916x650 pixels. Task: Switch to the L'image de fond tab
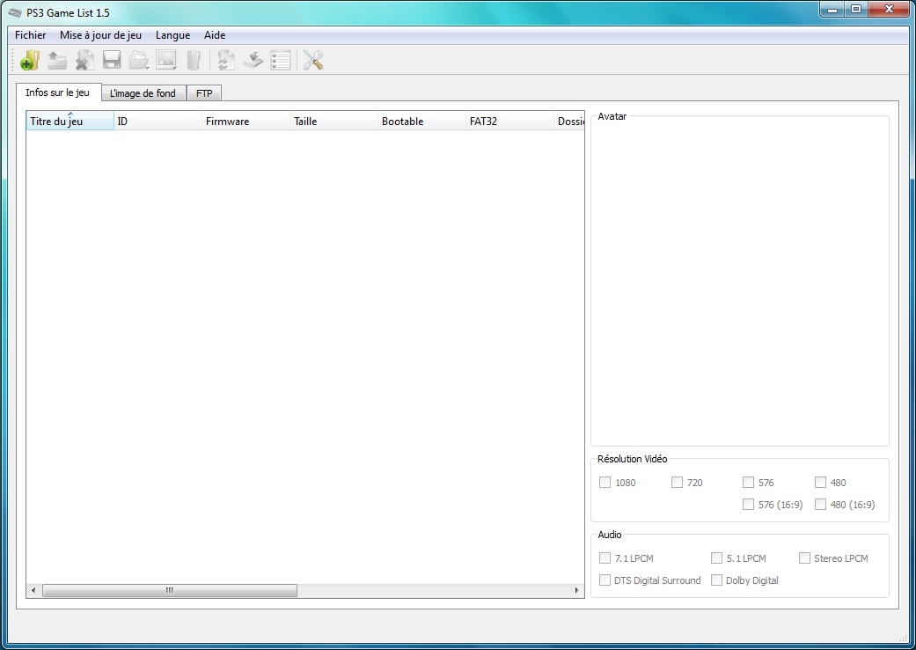[x=143, y=93]
